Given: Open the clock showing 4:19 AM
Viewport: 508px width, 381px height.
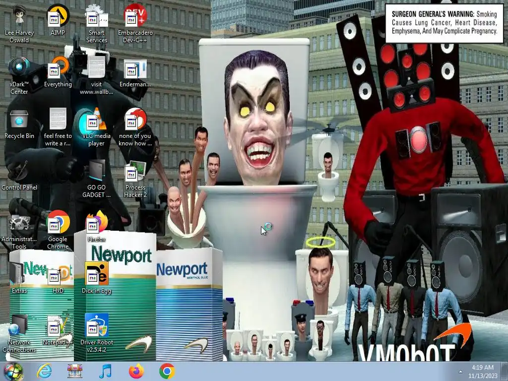Looking at the screenshot, I should 483,372.
